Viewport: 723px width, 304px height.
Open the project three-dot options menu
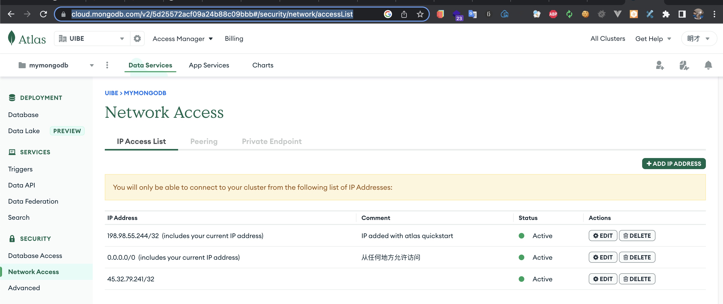[x=107, y=65]
